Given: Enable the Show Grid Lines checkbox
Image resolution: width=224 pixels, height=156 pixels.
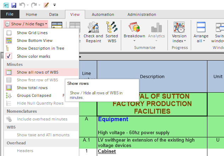Looking at the screenshot, I should click(10, 33).
